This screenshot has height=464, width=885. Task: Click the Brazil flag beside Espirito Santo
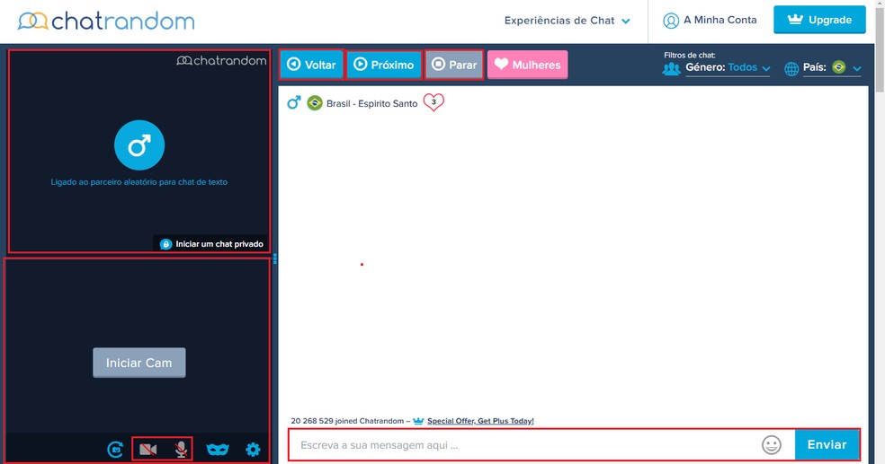pos(315,103)
